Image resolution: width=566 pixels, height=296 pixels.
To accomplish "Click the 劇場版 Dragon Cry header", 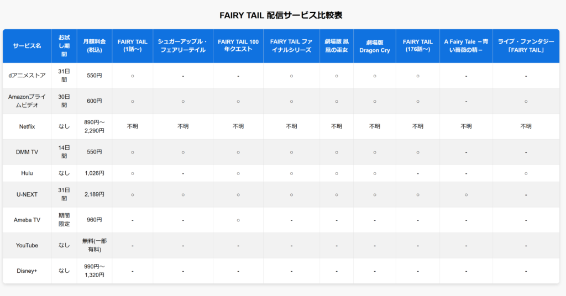I will (375, 46).
